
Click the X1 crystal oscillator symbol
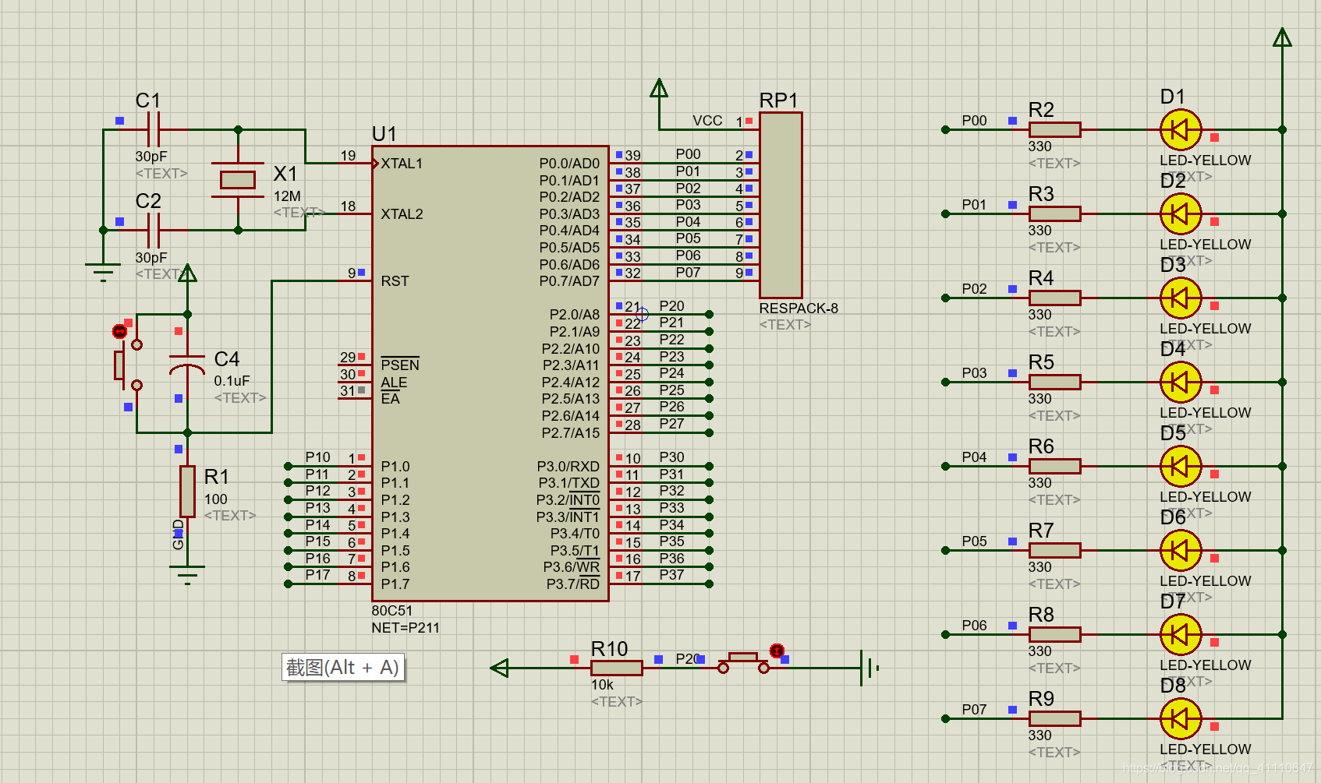(238, 180)
